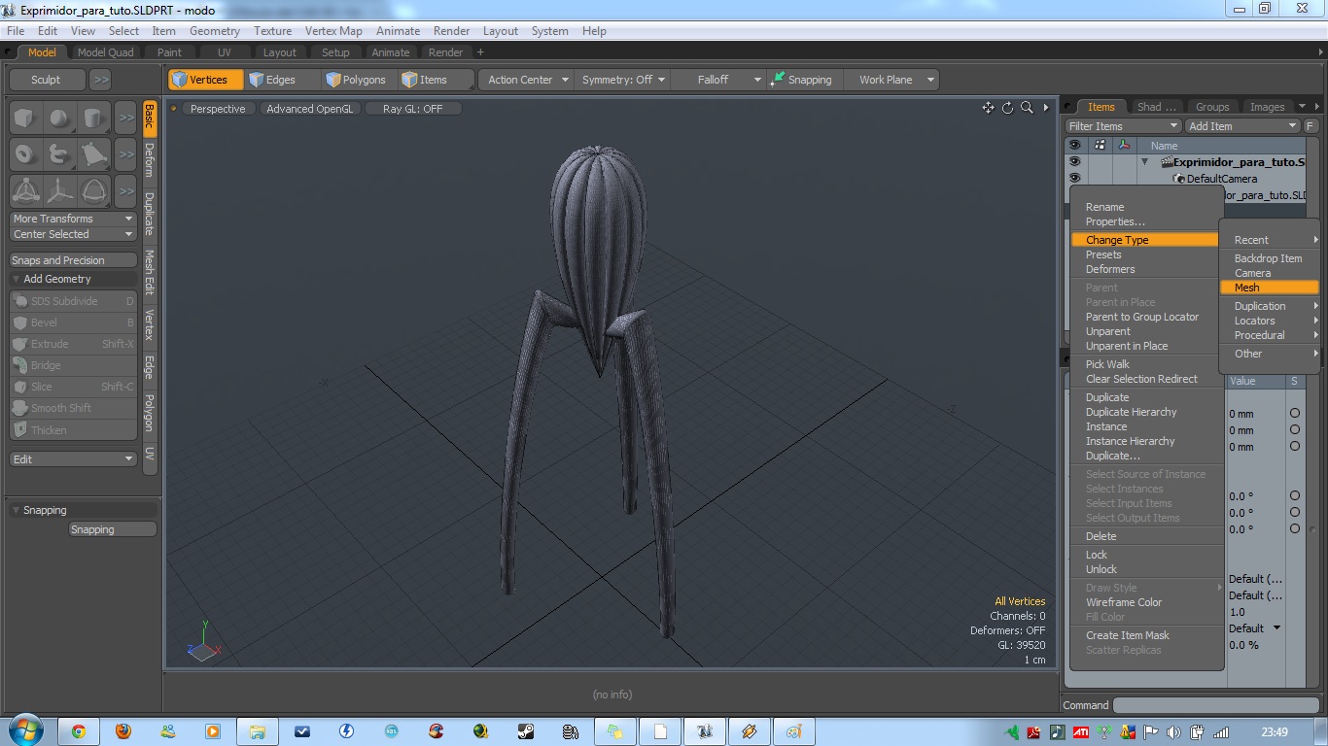Activate the Move axis tool icon
This screenshot has height=746, width=1328.
pyautogui.click(x=59, y=189)
